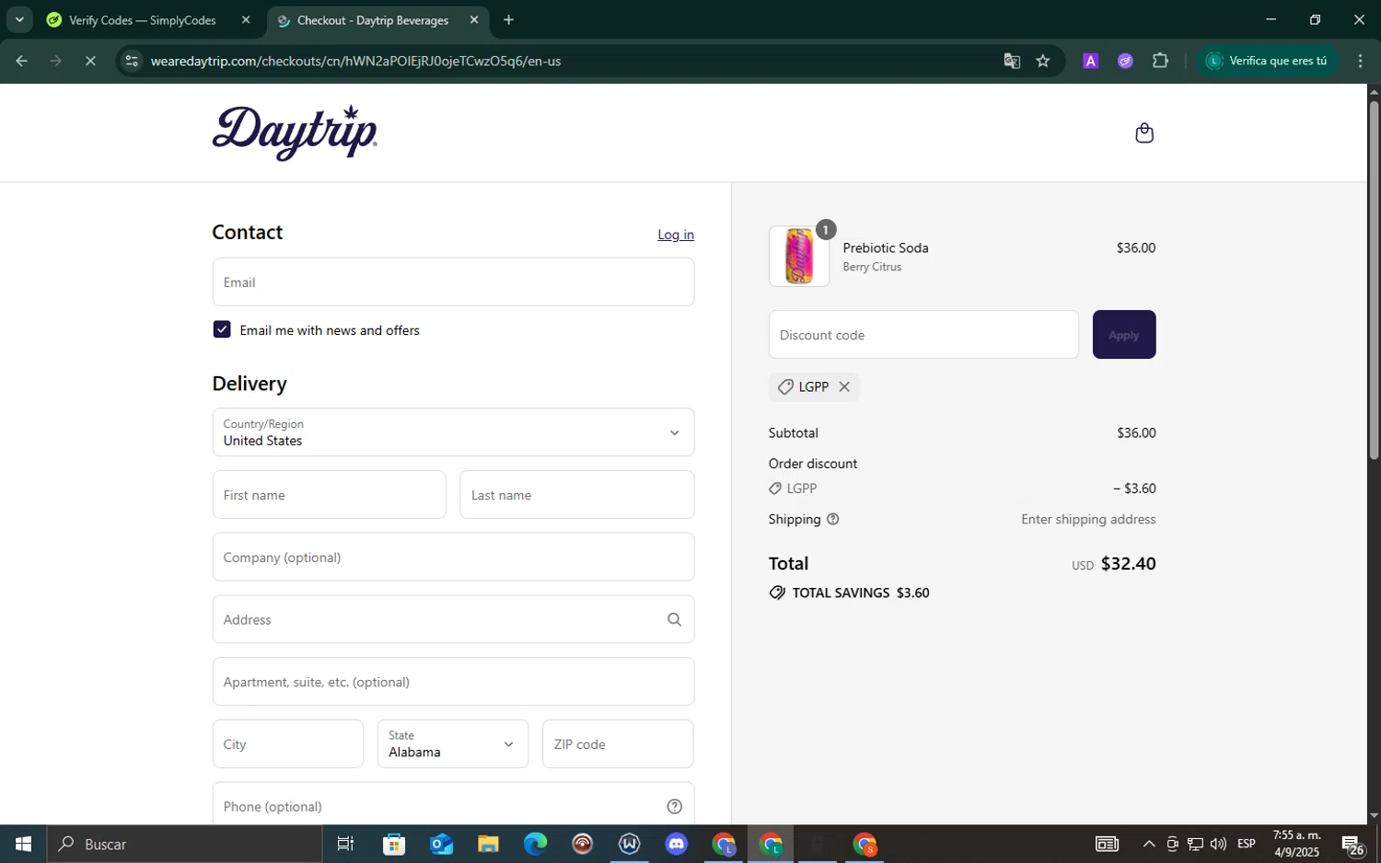Viewport: 1381px width, 863px height.
Task: Toggle Email me with news and offers
Action: (x=222, y=329)
